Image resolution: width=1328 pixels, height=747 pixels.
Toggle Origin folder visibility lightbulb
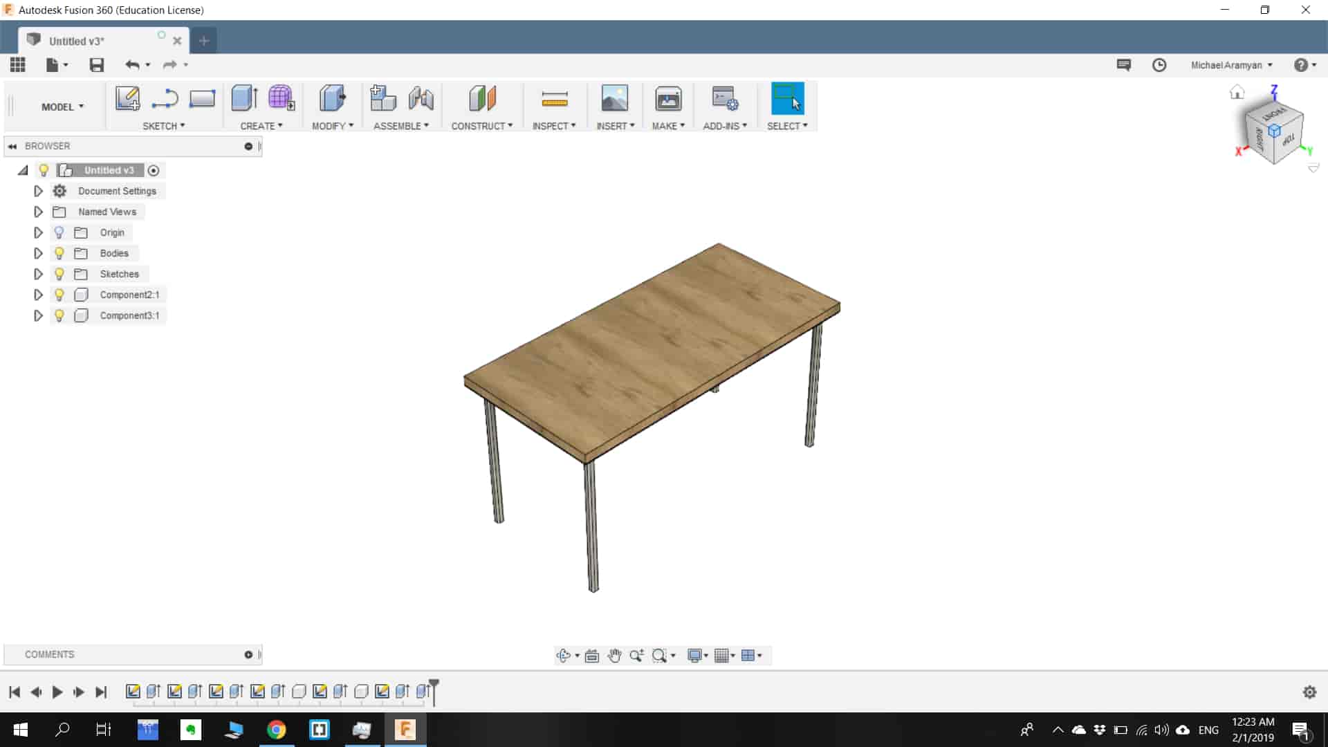(x=59, y=232)
